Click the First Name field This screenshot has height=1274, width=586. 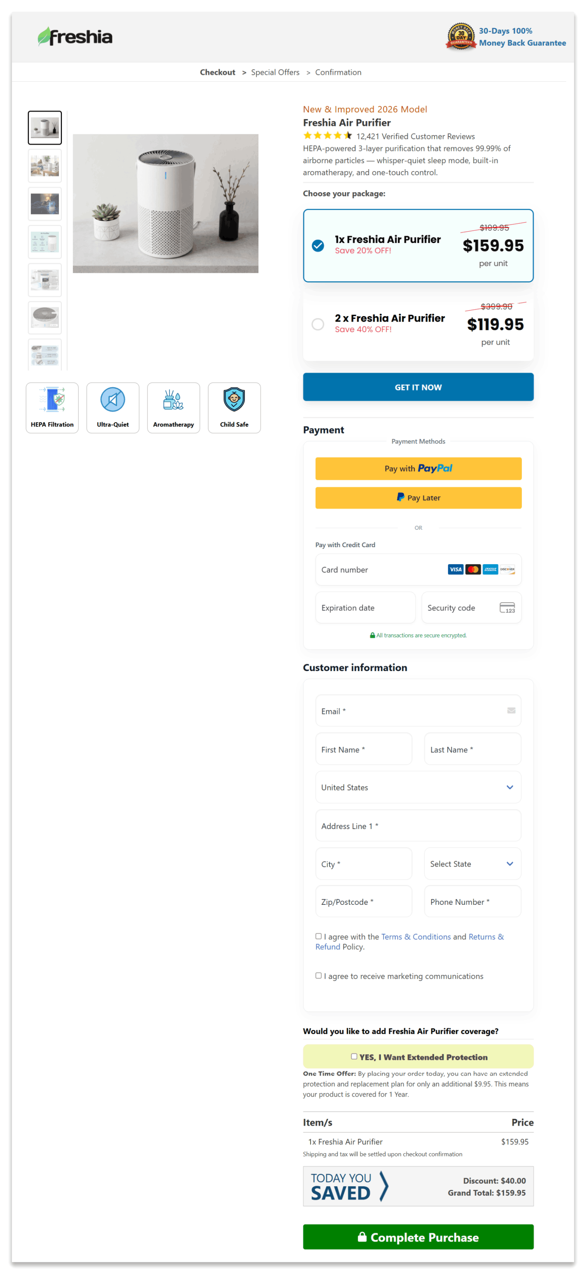(364, 750)
